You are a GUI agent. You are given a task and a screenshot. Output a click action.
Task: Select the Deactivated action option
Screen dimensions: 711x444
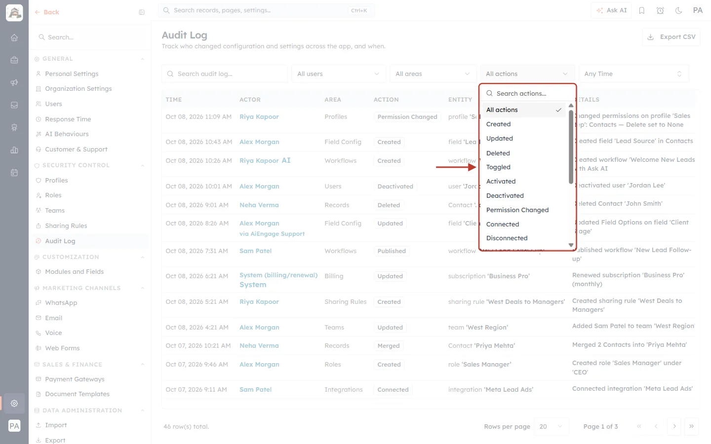(523, 196)
